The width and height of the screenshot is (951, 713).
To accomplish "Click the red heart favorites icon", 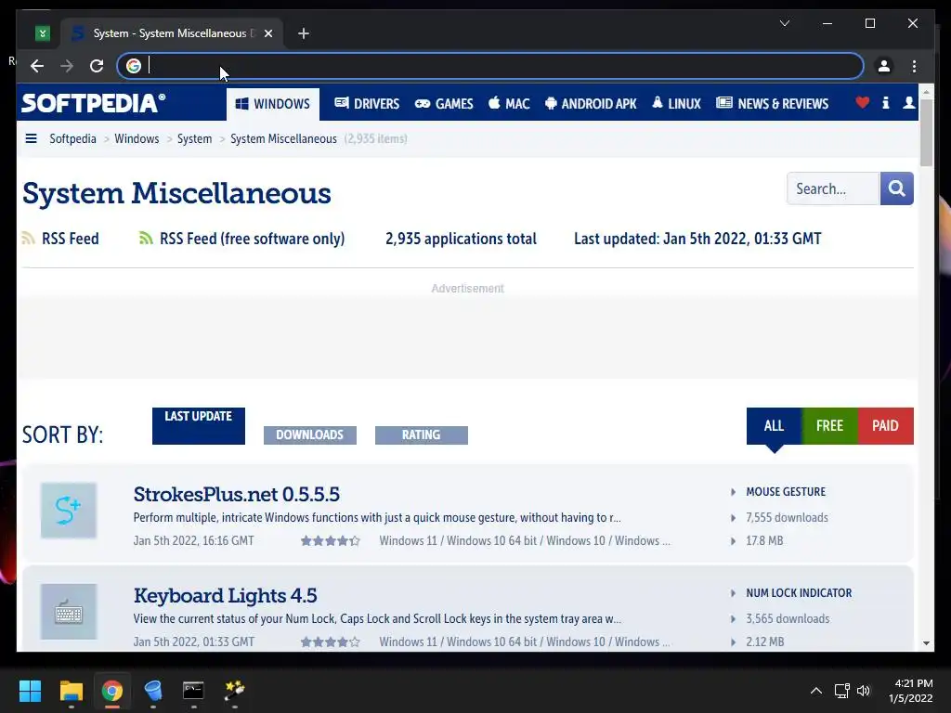I will pos(863,103).
